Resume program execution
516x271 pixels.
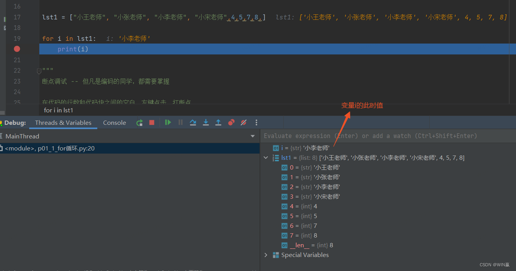click(x=168, y=122)
